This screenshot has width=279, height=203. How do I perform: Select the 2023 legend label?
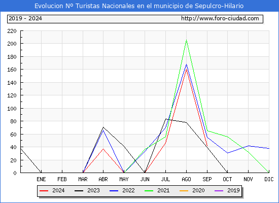click(93, 190)
